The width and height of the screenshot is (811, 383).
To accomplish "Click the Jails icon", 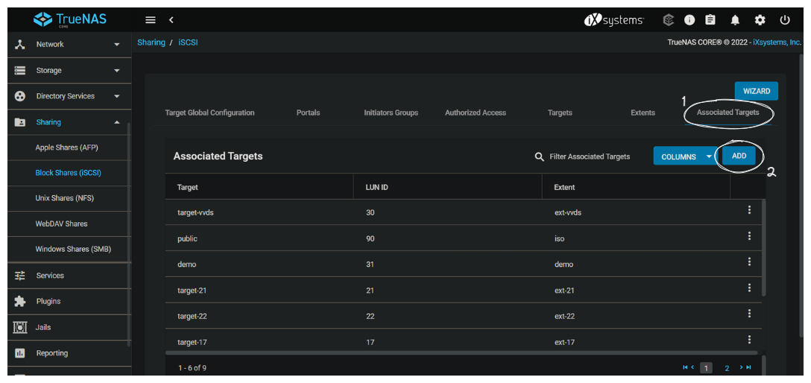I will point(19,327).
